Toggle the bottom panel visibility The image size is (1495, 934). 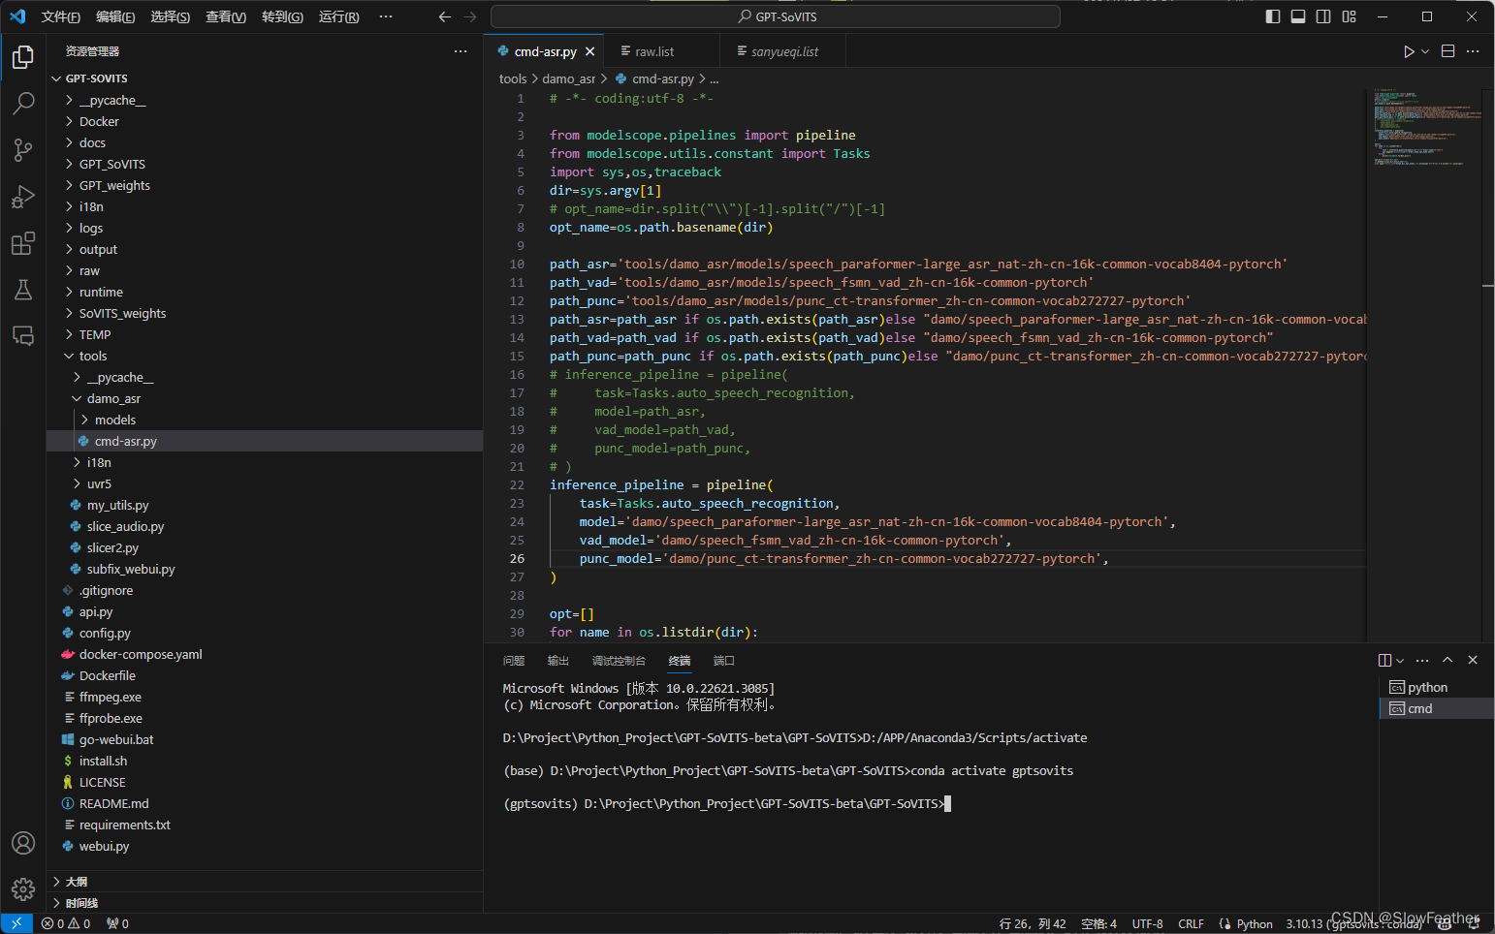pyautogui.click(x=1298, y=16)
